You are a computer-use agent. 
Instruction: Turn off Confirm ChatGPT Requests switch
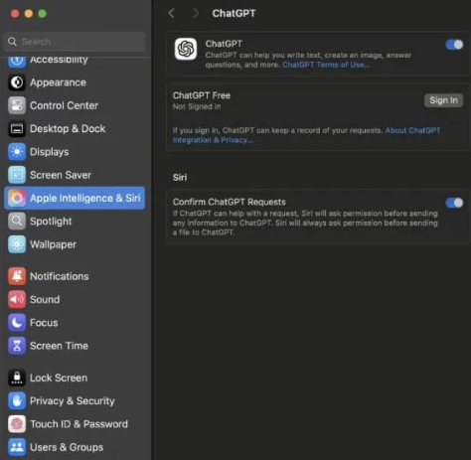454,203
